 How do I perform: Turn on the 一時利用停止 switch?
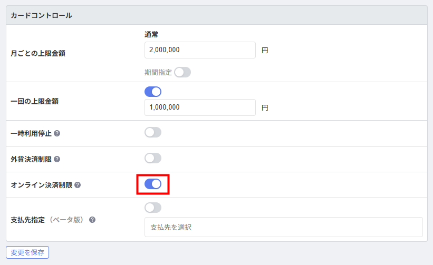click(x=153, y=132)
